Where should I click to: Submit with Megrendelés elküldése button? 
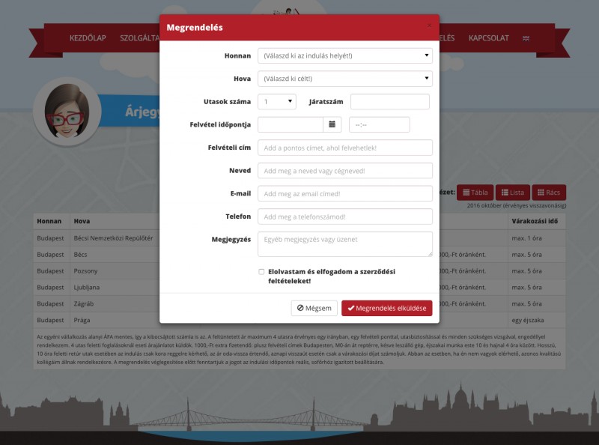click(386, 308)
